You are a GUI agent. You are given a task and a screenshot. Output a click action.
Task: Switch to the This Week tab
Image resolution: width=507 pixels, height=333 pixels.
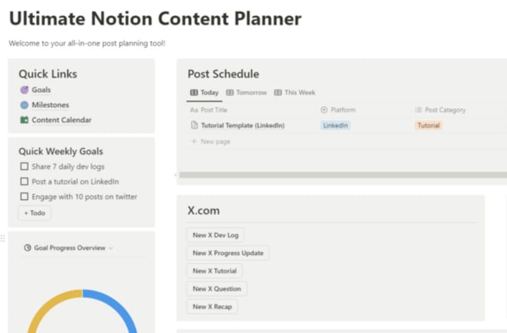[294, 92]
